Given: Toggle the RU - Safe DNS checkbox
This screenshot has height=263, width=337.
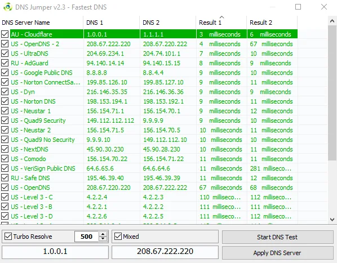Looking at the screenshot, I should 5,178.
